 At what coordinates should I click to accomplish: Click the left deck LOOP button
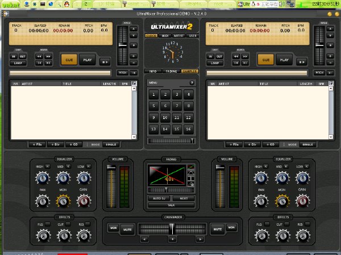pyautogui.click(x=18, y=63)
